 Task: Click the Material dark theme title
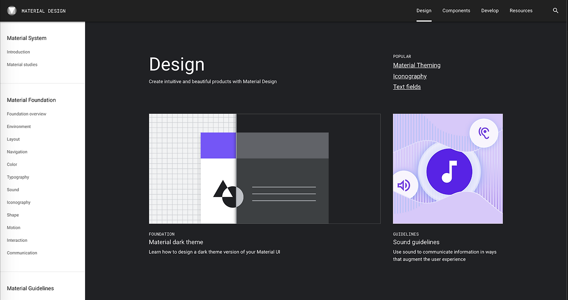coord(176,242)
